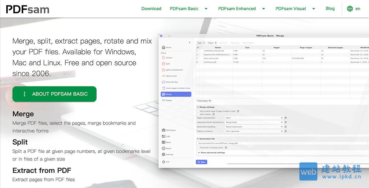Expand 'Show advanced settings'
This screenshot has height=188, width=369.
[212, 152]
